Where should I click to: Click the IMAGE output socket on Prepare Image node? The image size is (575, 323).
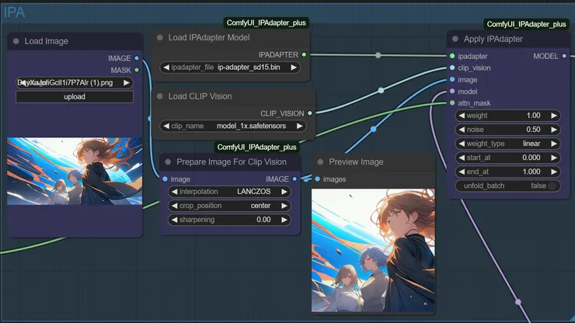click(294, 179)
